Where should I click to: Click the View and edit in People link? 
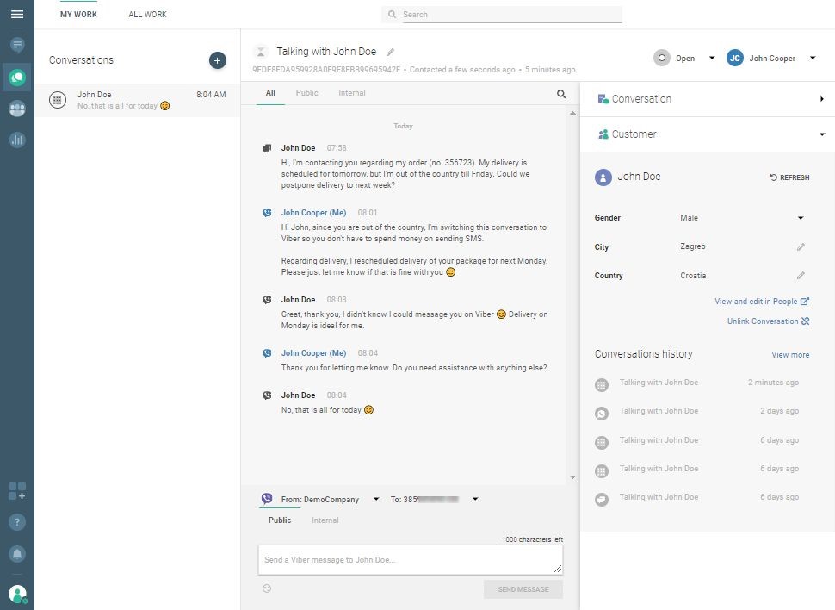(x=761, y=302)
